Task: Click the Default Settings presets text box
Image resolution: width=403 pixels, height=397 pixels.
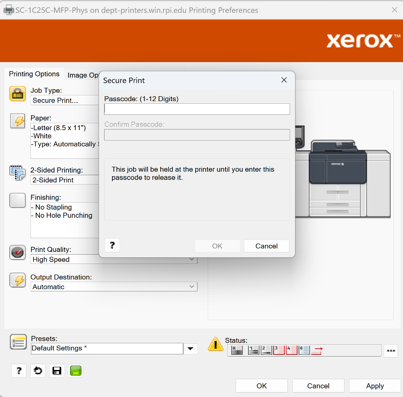Action: pos(107,349)
